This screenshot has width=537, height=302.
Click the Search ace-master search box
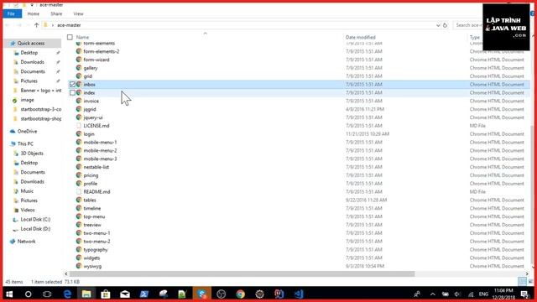coord(468,25)
